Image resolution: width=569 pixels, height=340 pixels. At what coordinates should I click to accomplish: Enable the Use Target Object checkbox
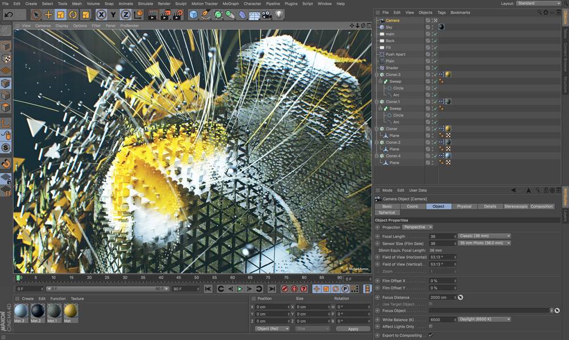click(431, 304)
